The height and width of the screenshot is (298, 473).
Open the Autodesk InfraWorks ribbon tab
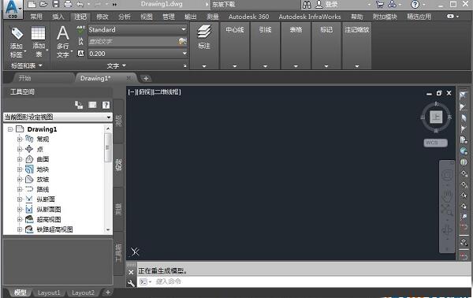pos(310,17)
